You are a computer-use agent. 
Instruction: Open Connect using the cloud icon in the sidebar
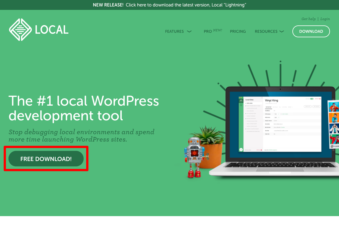[241, 105]
